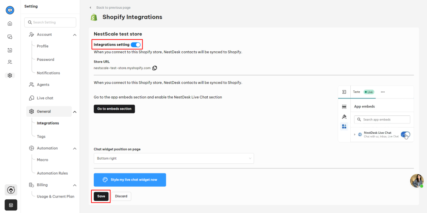Click the Shopify bag logo icon

[94, 17]
